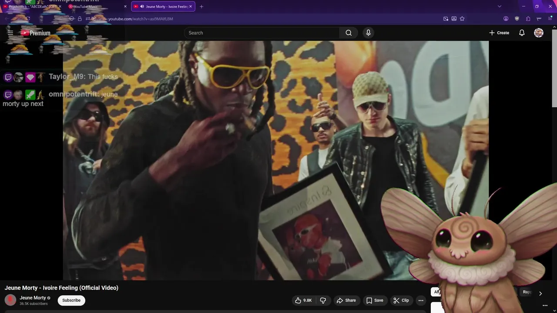Click the 36.5K subscribers text
This screenshot has height=313, width=557.
tap(34, 304)
